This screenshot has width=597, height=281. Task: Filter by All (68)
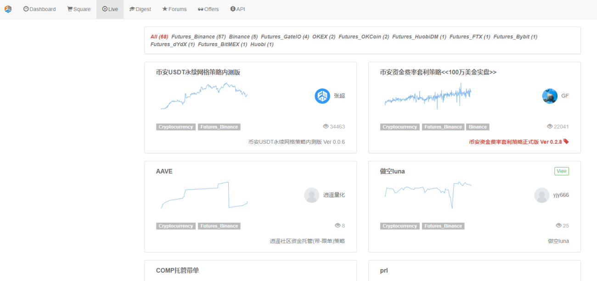159,37
